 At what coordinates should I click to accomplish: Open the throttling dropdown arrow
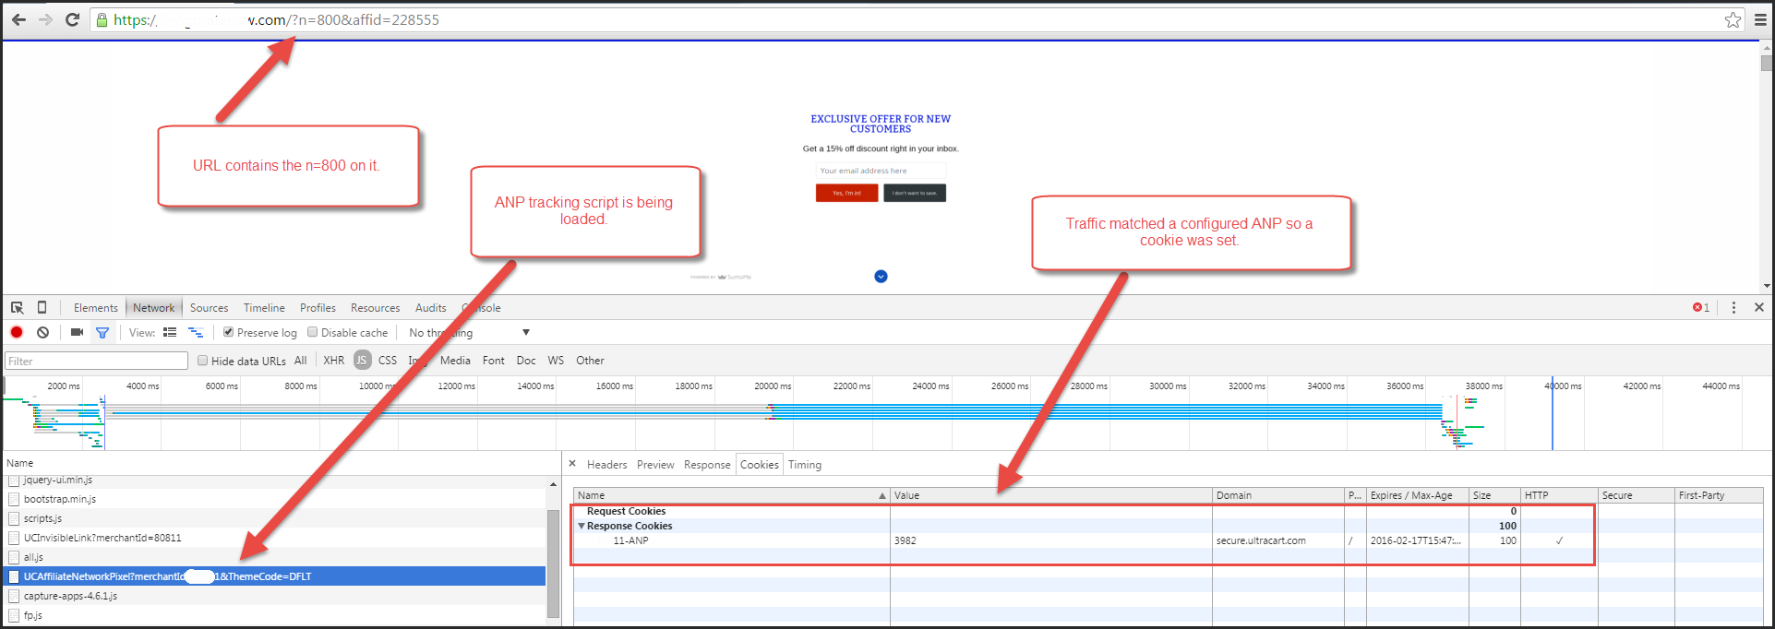[x=526, y=332]
